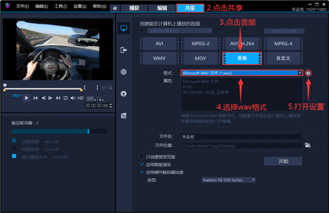Image resolution: width=329 pixels, height=213 pixels.
Task: Select the Computer output icon in sidebar
Action: pos(123,28)
